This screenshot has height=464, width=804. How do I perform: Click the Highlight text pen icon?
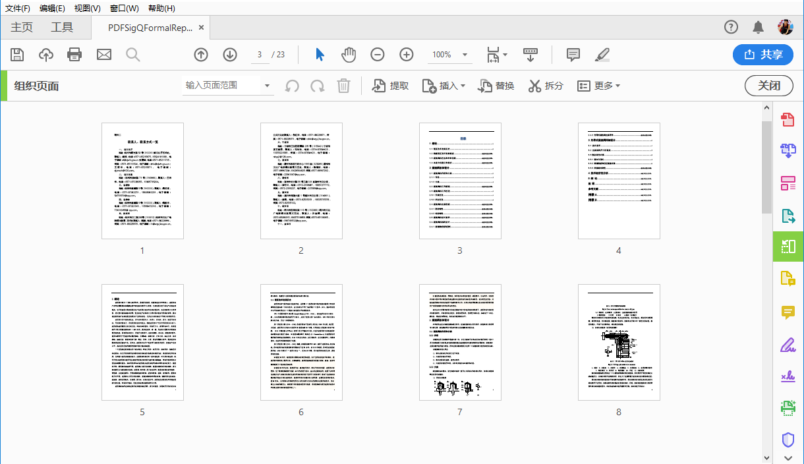coord(602,55)
